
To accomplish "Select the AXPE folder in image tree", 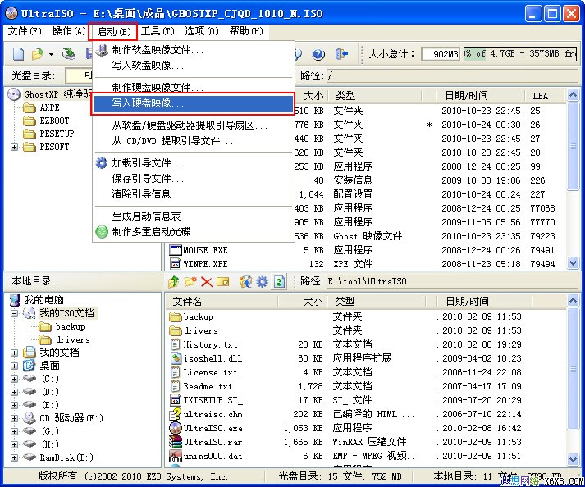I will tap(49, 107).
